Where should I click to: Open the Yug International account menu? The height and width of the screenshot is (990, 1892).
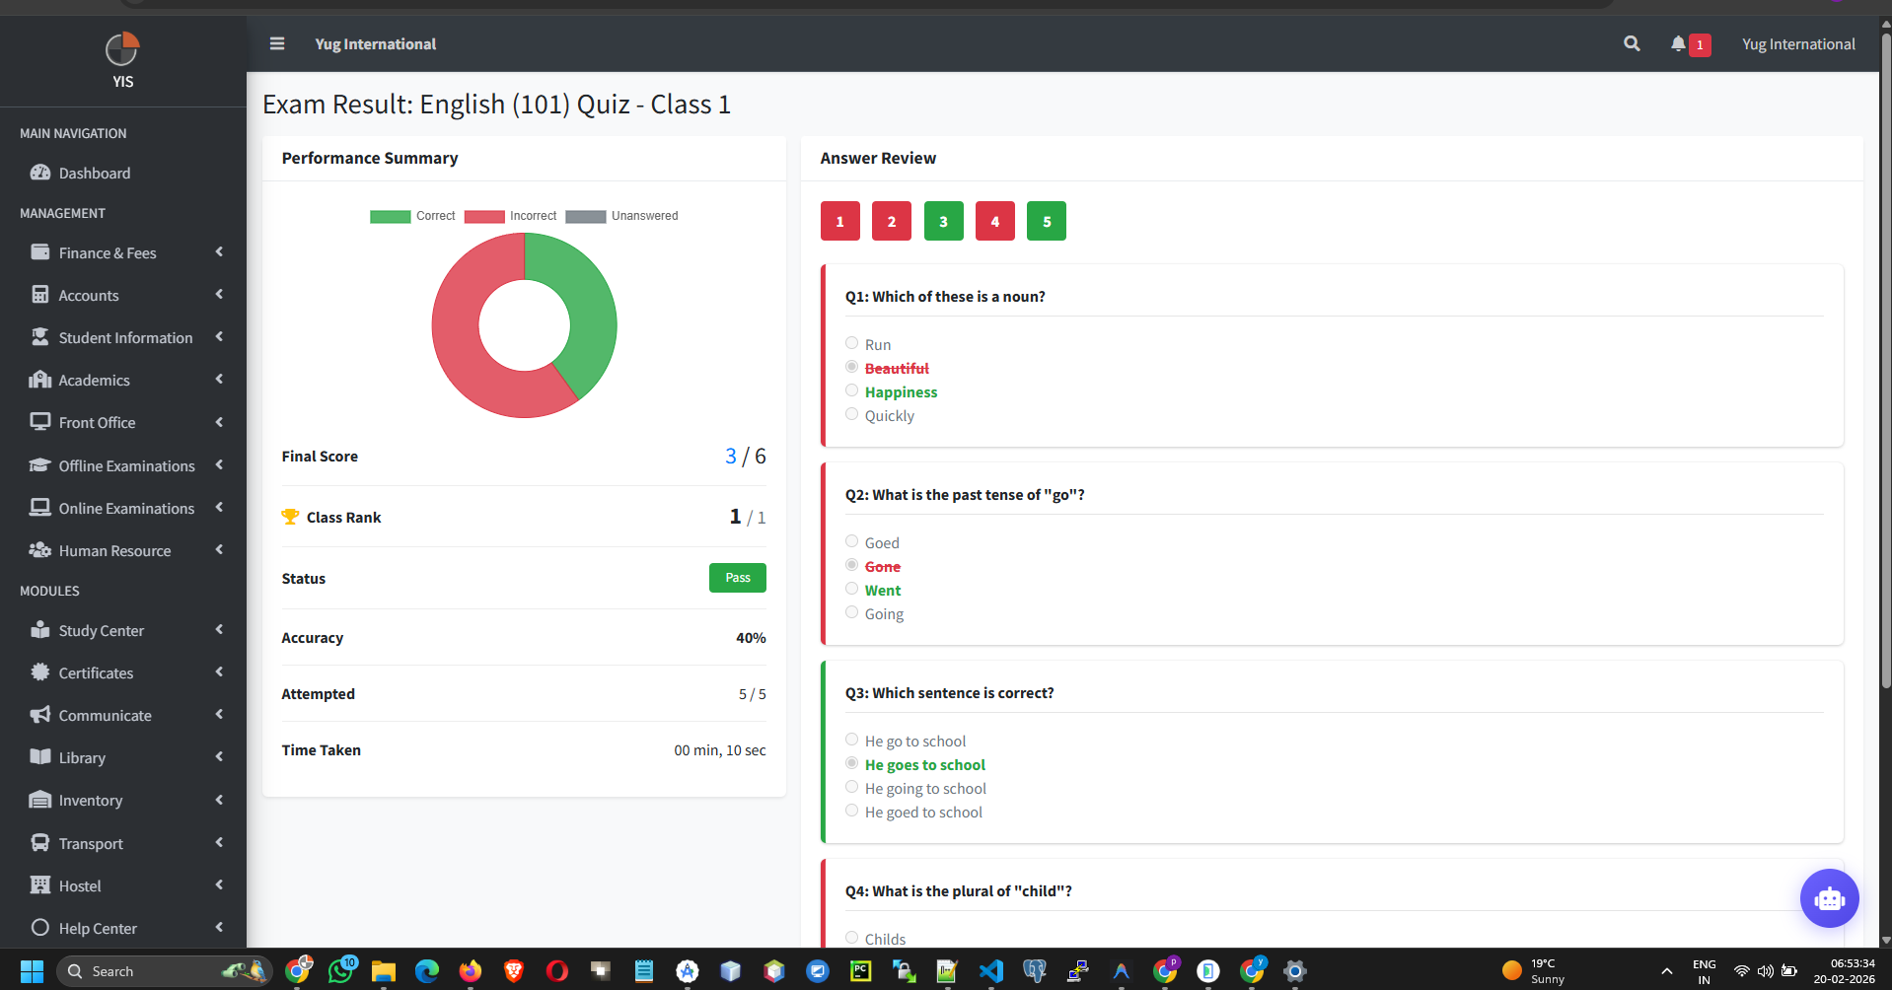[1797, 43]
